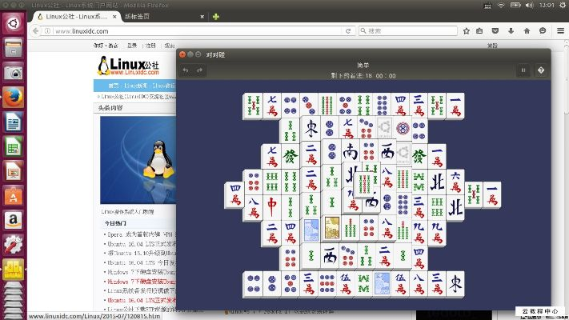Show site information icon in address bar
Viewport: 569px width, 320px height.
[47, 31]
